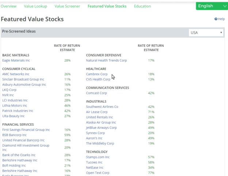Screen dimensions: 228x176
Task: Open Stamps.com Inc stock link
Action: click(x=98, y=157)
